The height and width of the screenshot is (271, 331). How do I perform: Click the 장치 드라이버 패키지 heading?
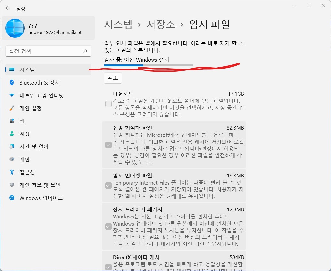click(138, 209)
